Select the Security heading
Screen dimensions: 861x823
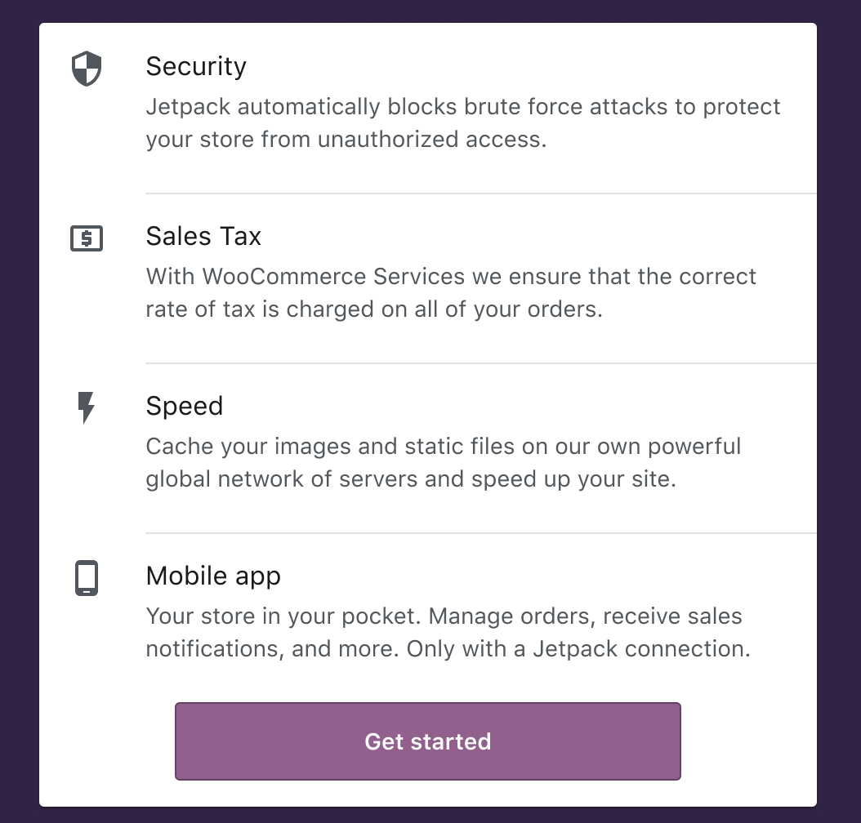[x=196, y=67]
